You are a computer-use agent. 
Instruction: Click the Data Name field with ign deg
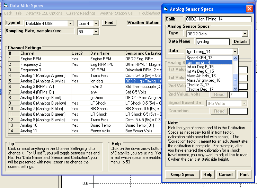click(213, 42)
